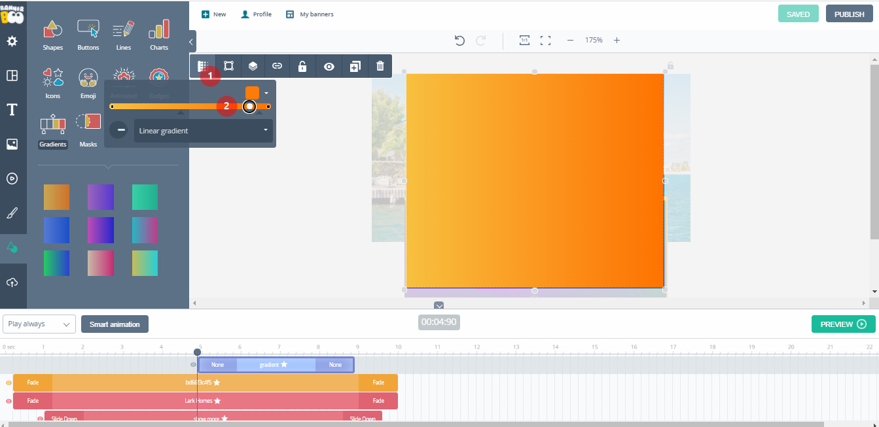Click the orange color swatch
This screenshot has width=879, height=427.
252,93
